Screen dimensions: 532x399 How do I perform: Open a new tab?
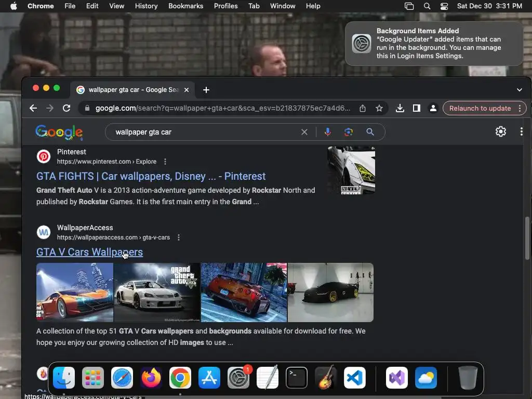point(206,90)
